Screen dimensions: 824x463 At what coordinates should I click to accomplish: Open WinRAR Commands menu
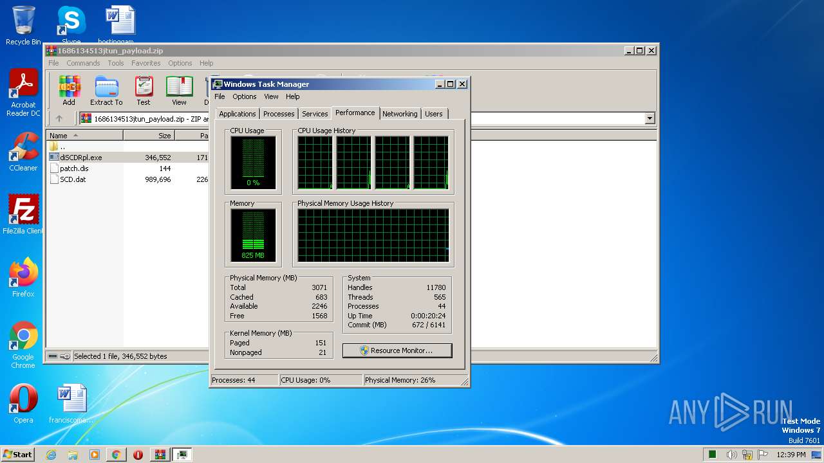(83, 63)
